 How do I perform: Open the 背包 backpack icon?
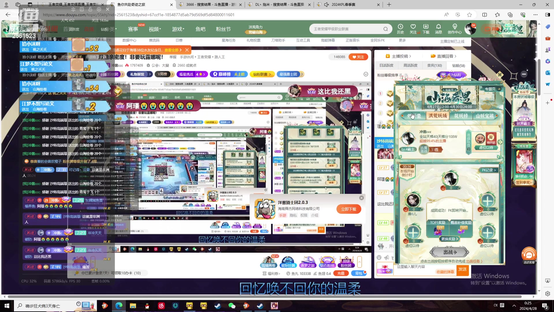[359, 273]
